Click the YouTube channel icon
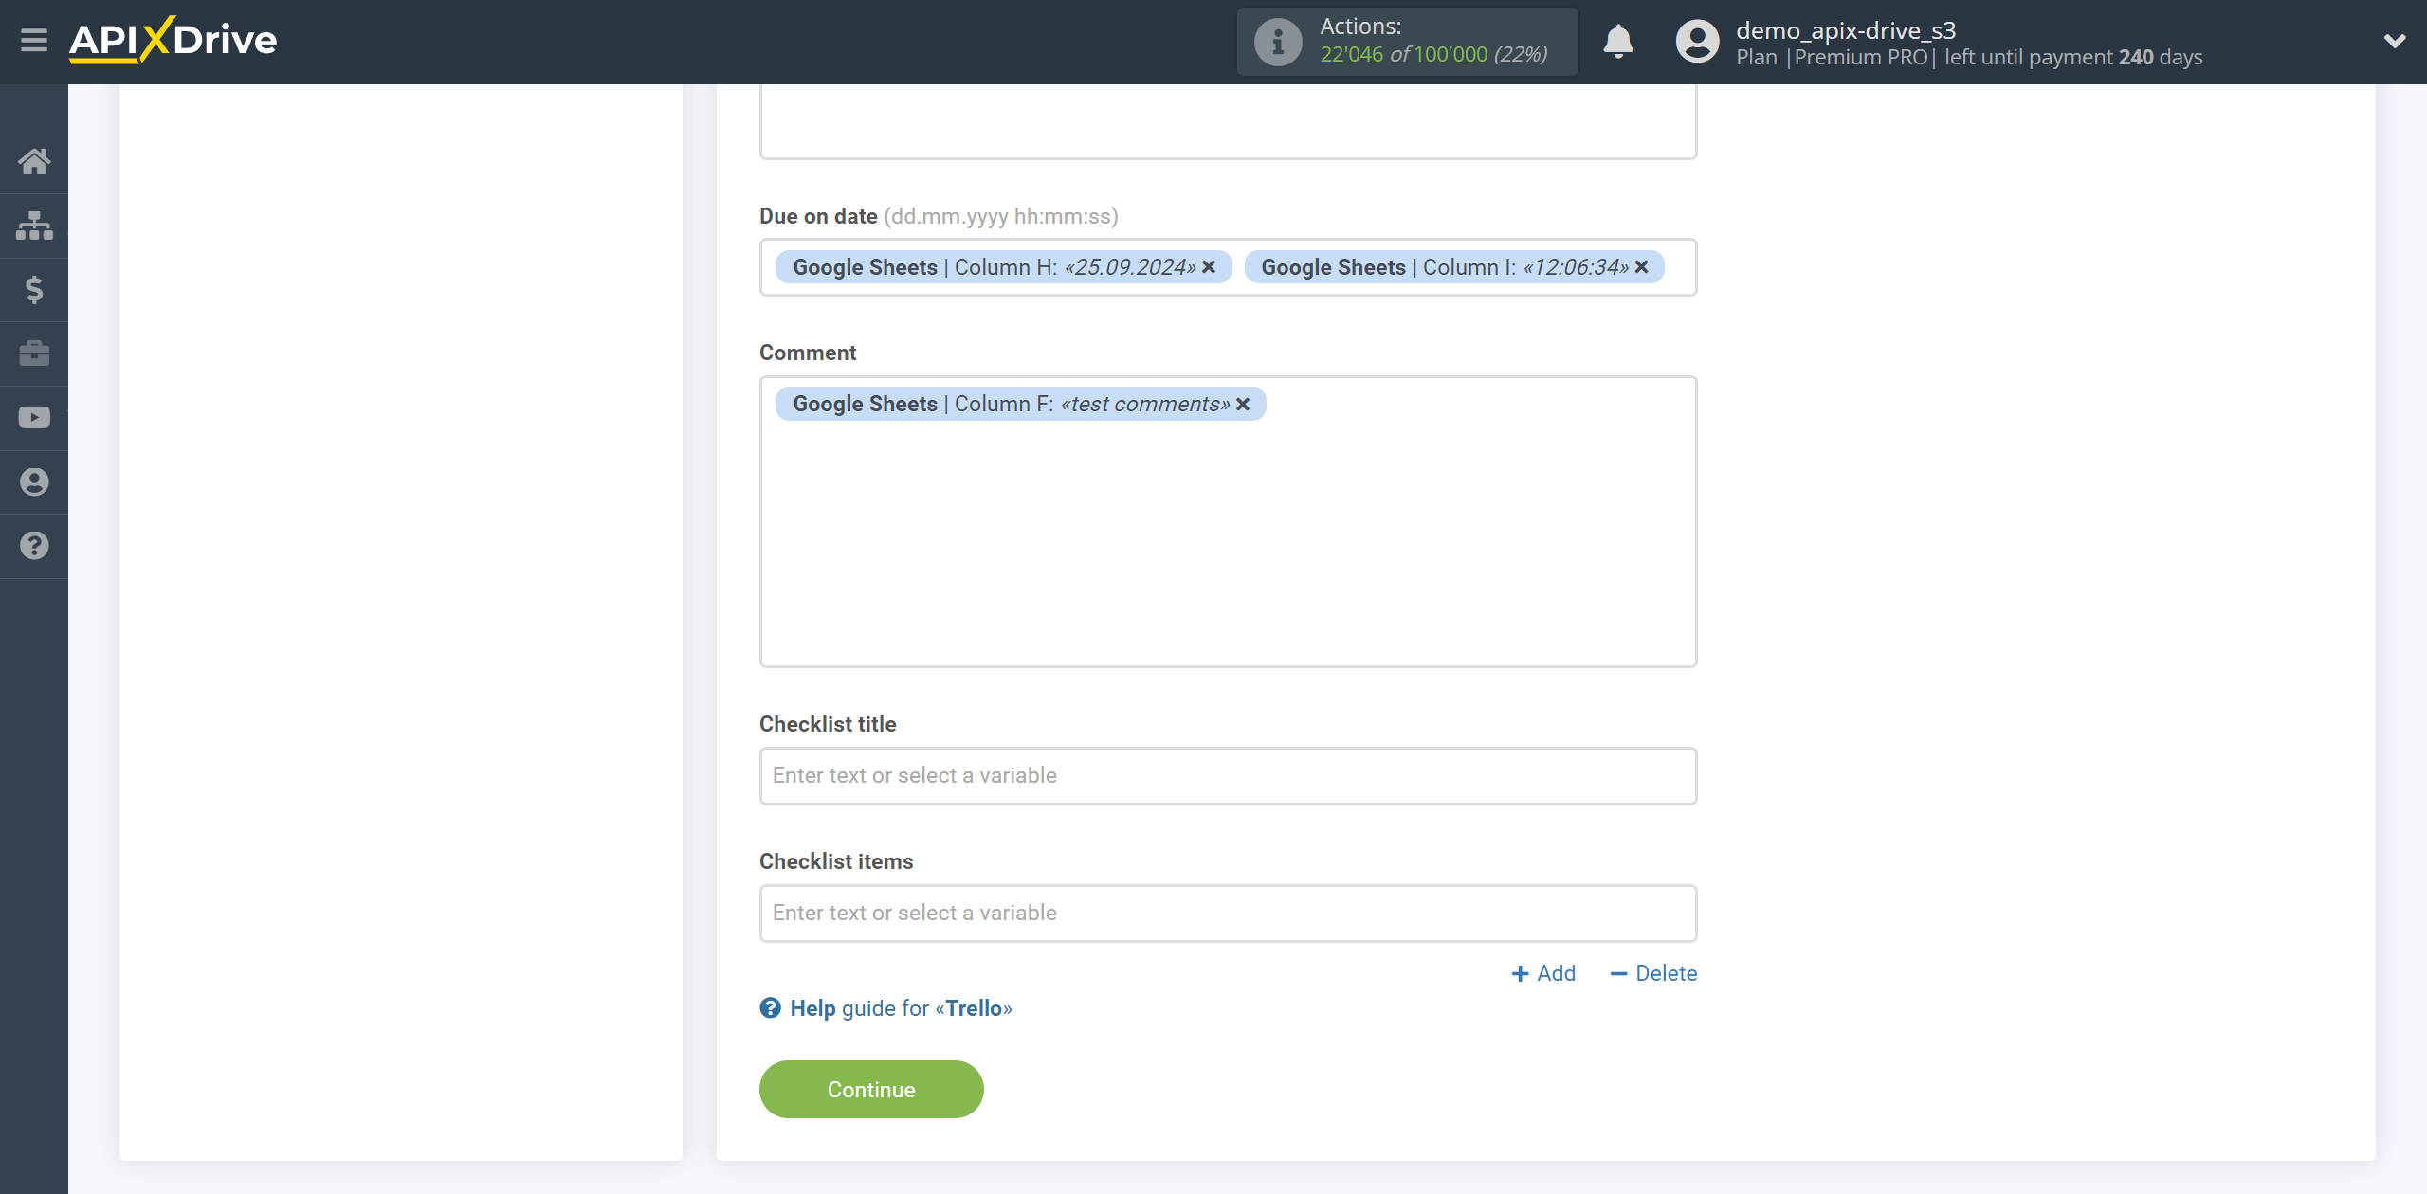Image resolution: width=2427 pixels, height=1194 pixels. pyautogui.click(x=32, y=416)
